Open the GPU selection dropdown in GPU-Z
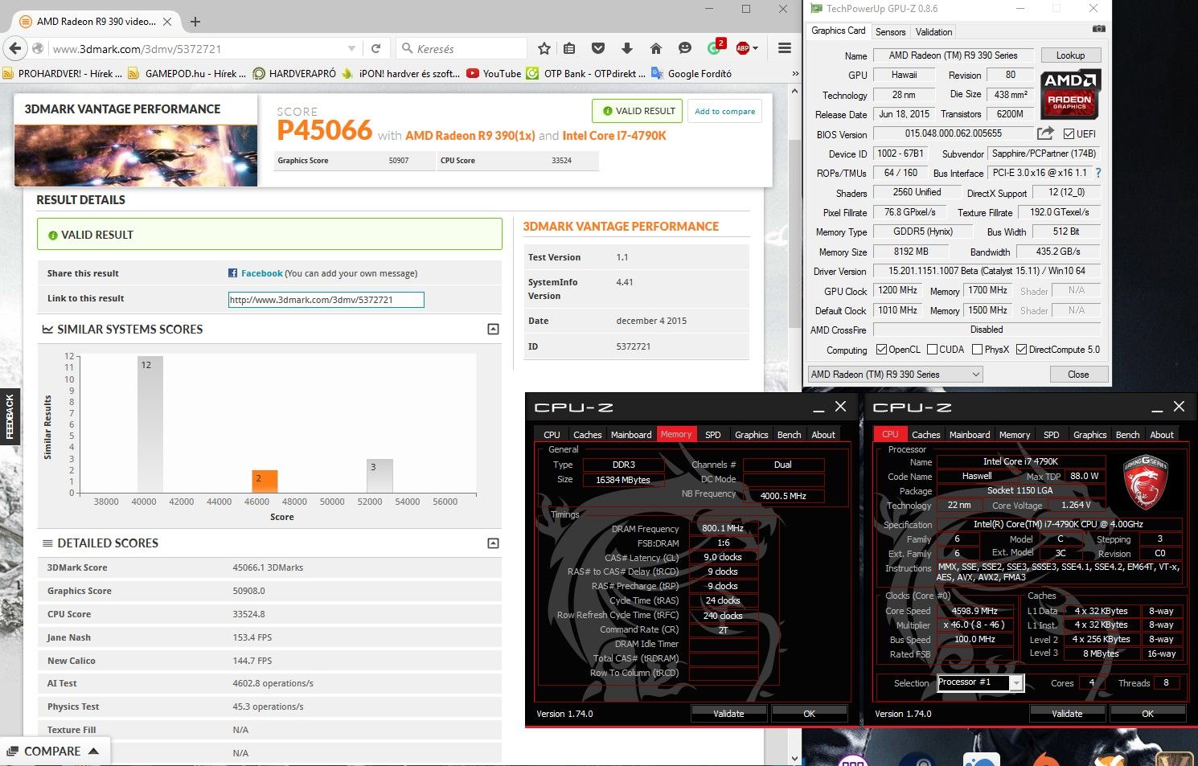This screenshot has height=766, width=1198. [896, 375]
